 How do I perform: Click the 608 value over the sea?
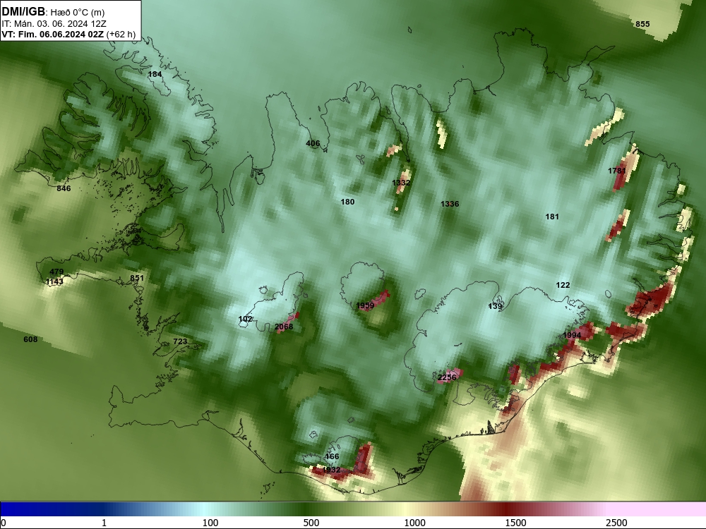30,340
